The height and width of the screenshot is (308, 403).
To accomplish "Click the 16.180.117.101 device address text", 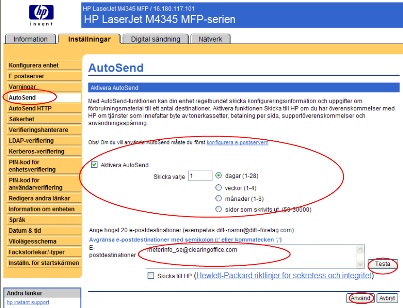I will pyautogui.click(x=174, y=9).
